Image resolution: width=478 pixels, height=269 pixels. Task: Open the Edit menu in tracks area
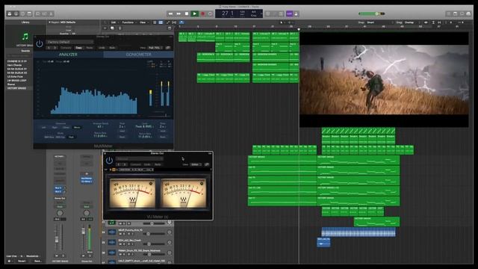(x=114, y=22)
